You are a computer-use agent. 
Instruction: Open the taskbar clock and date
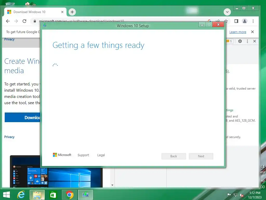(255, 195)
